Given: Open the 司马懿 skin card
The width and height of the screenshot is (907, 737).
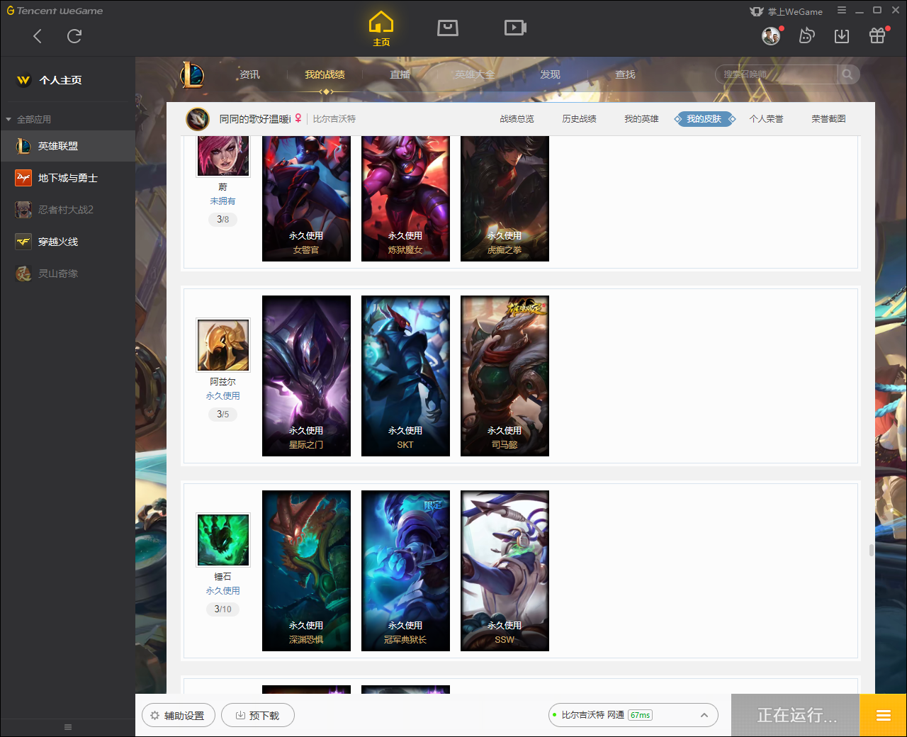Looking at the screenshot, I should coord(505,376).
